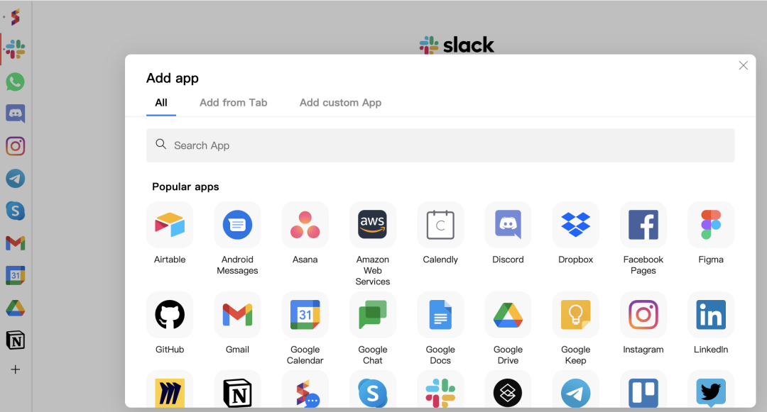Close the Add app dialog
This screenshot has width=767, height=412.
click(743, 65)
